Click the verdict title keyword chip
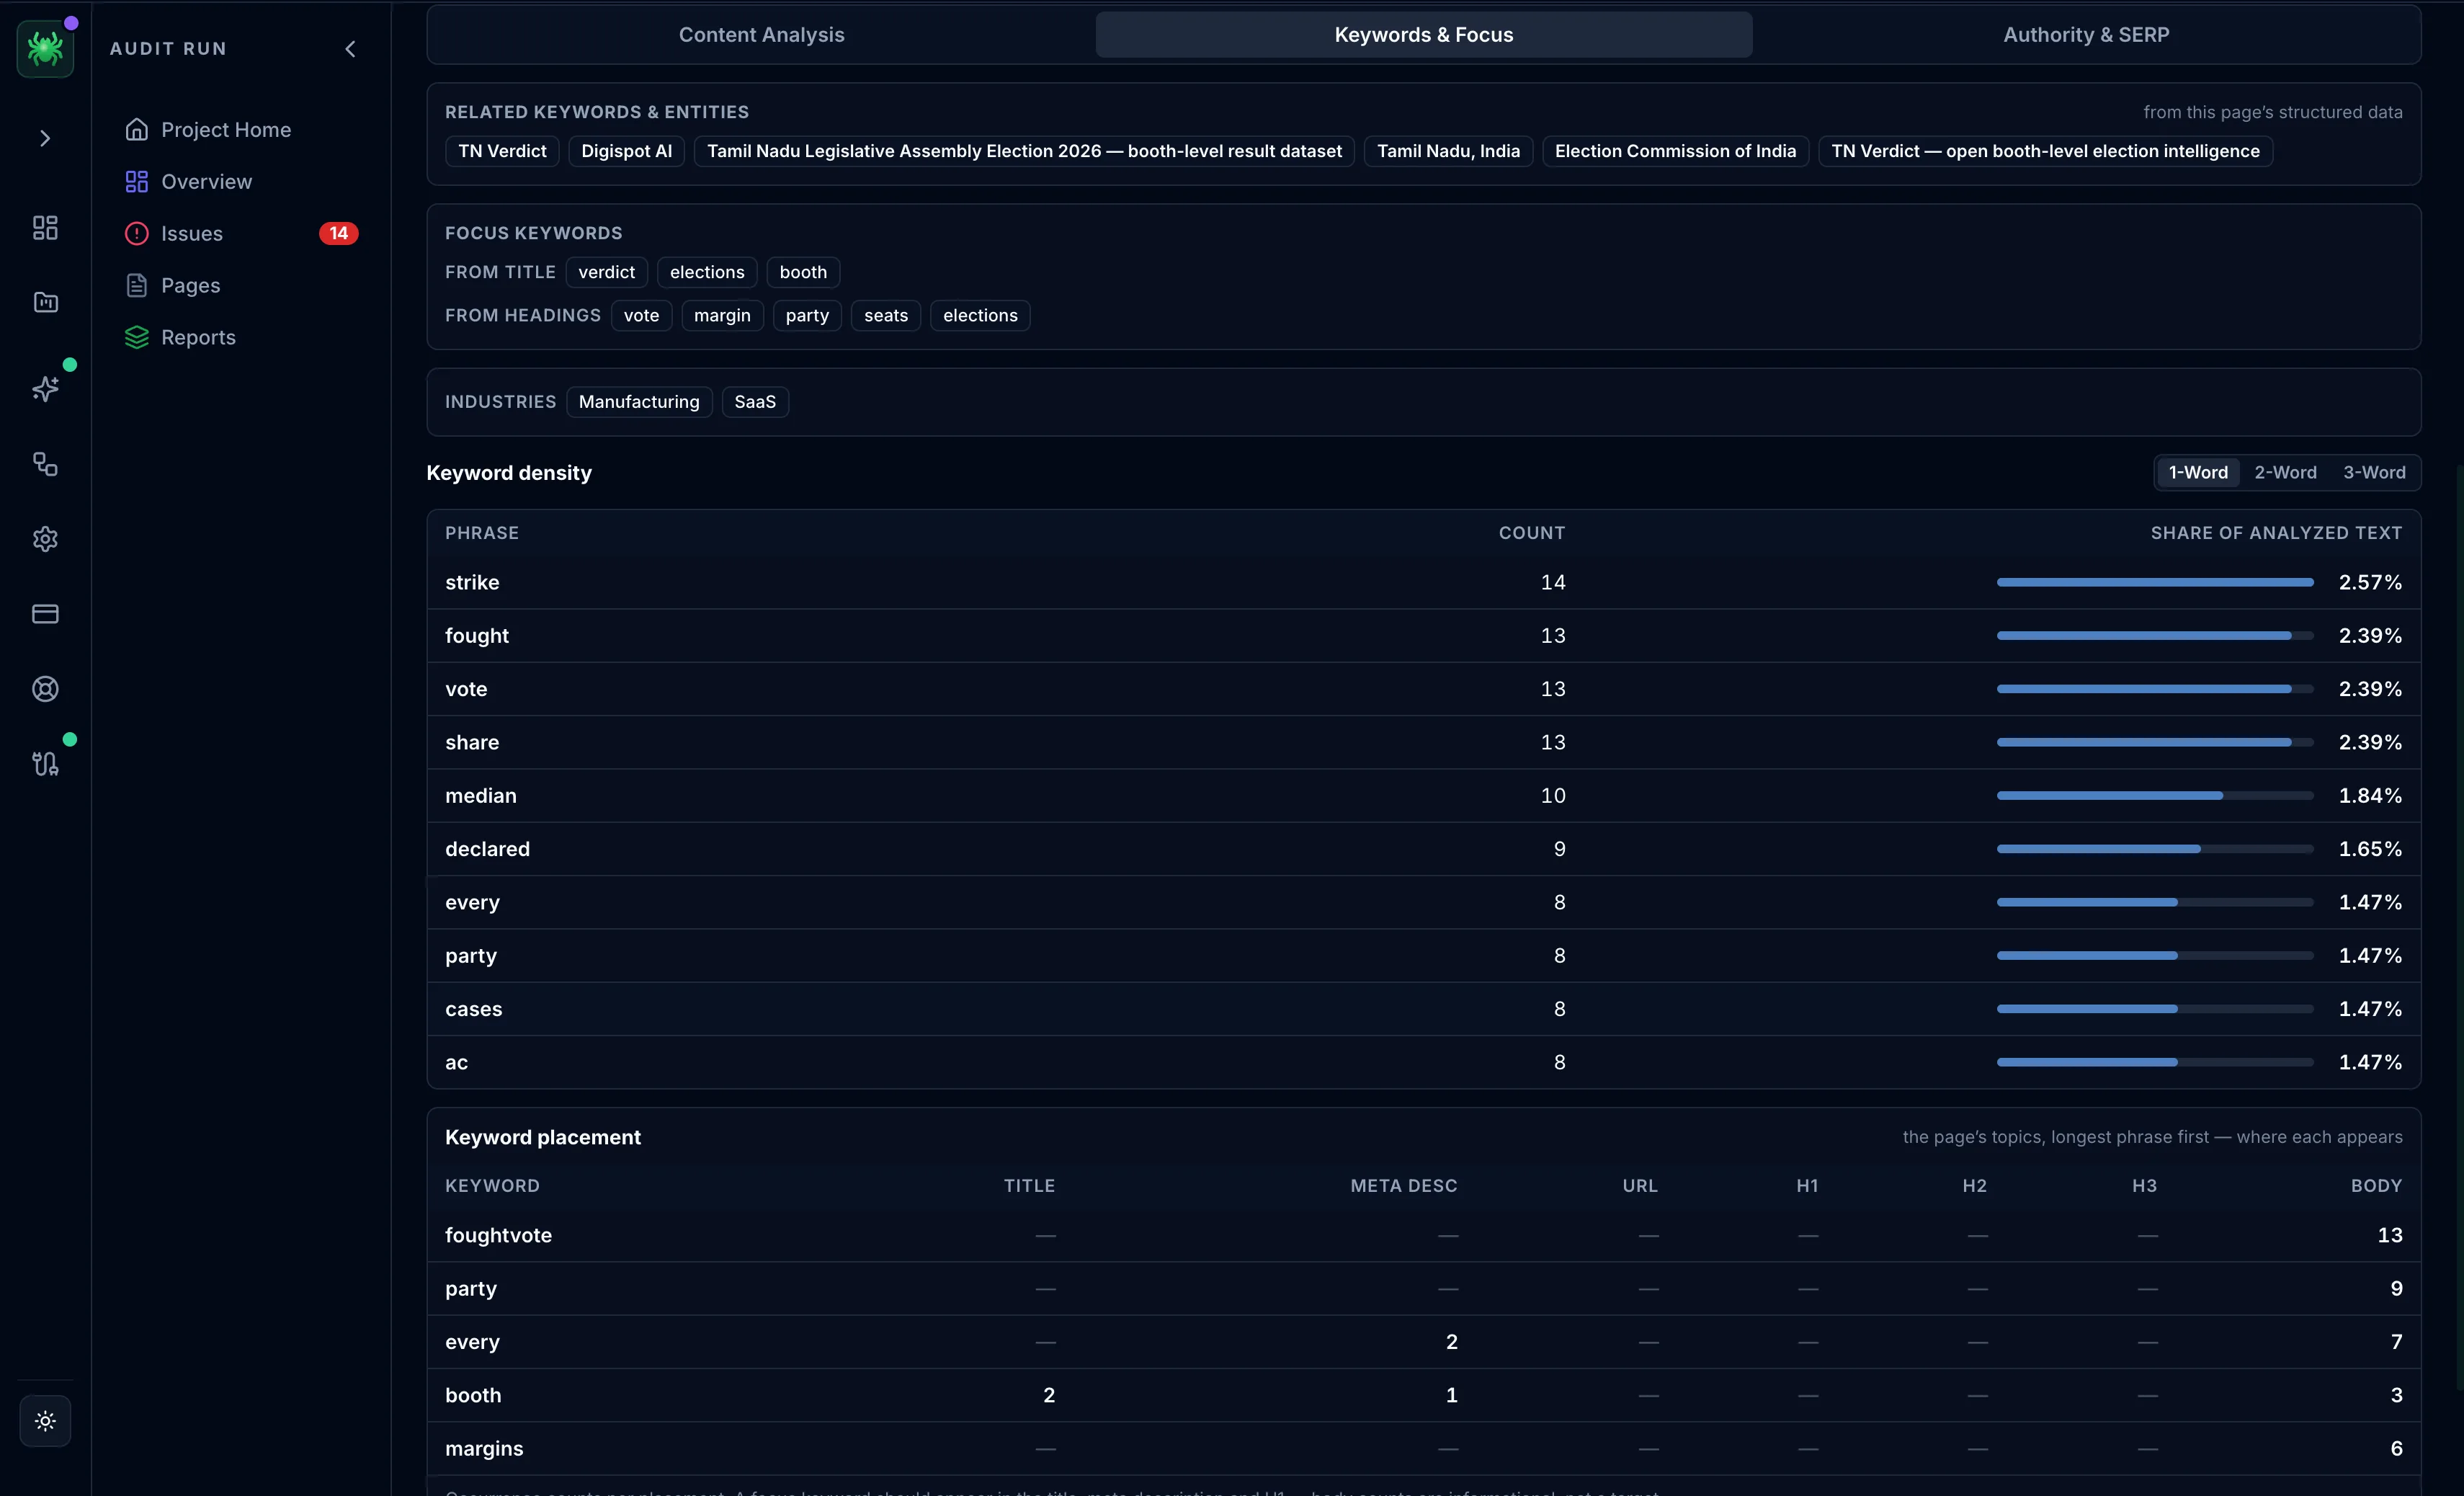This screenshot has height=1496, width=2464. (606, 272)
